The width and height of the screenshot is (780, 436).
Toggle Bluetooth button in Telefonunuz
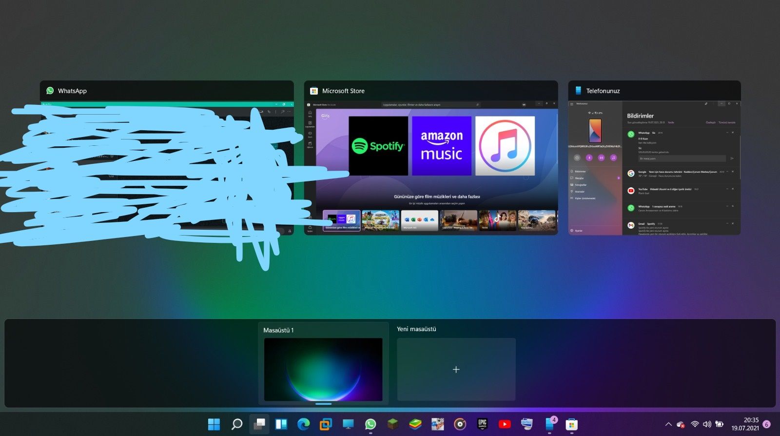589,158
